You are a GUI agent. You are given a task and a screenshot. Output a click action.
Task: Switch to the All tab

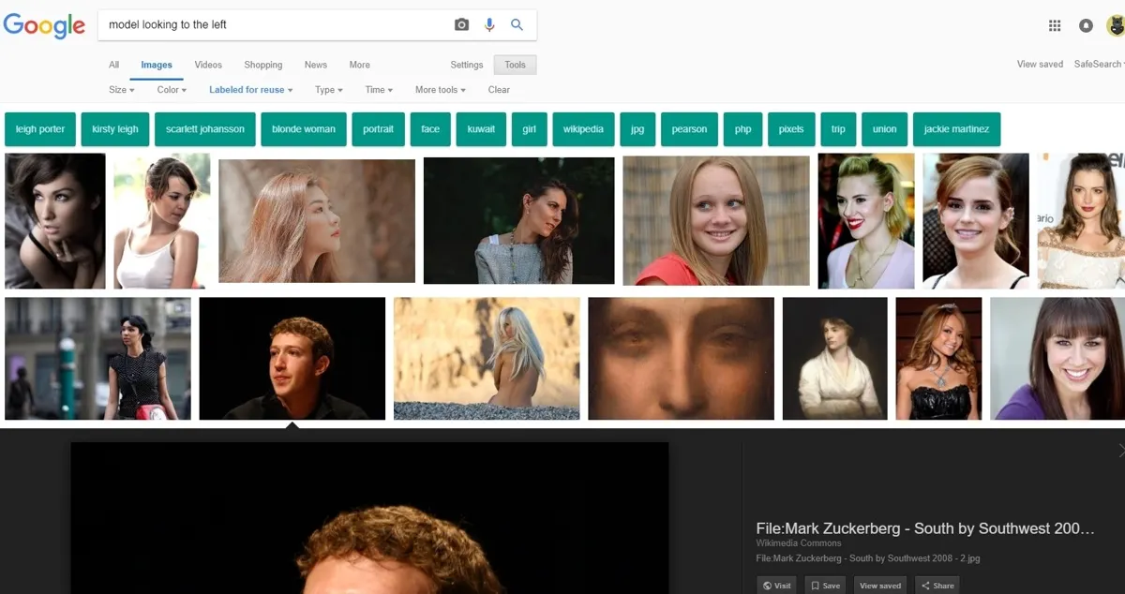click(x=114, y=65)
